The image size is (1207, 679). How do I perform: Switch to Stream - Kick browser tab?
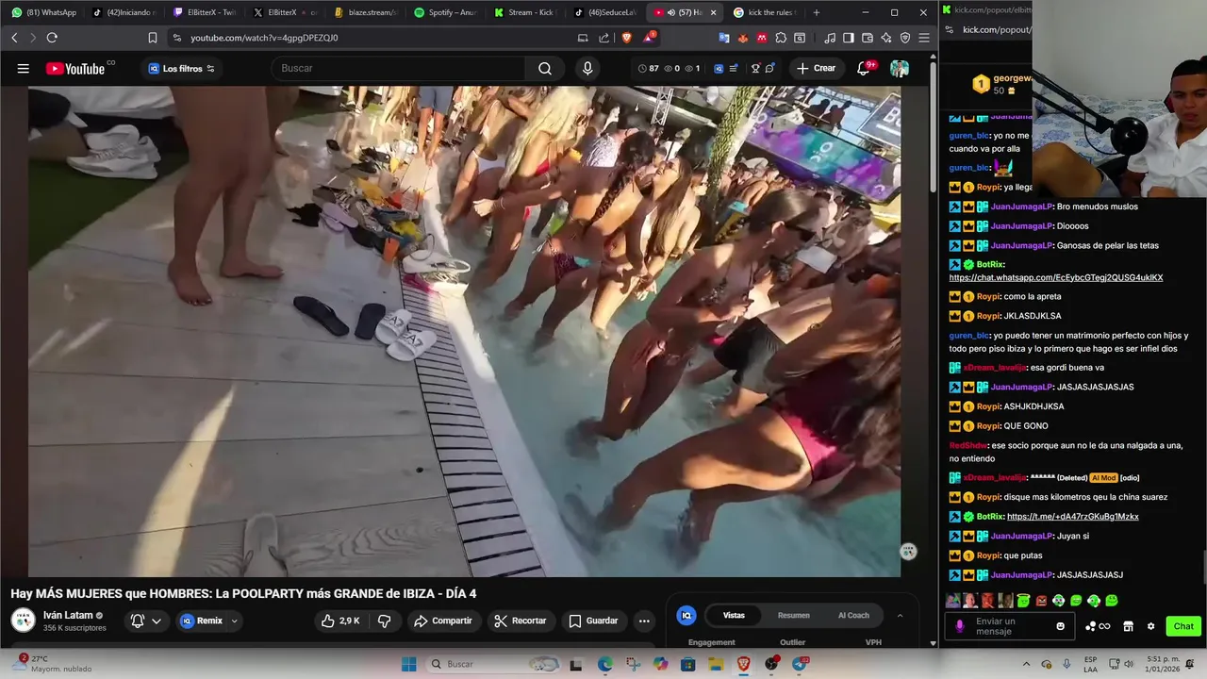(526, 12)
